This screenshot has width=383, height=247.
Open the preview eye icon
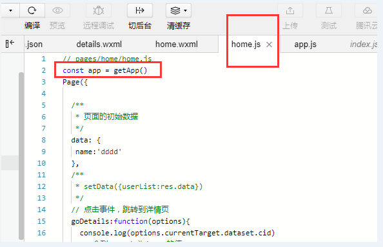click(57, 10)
